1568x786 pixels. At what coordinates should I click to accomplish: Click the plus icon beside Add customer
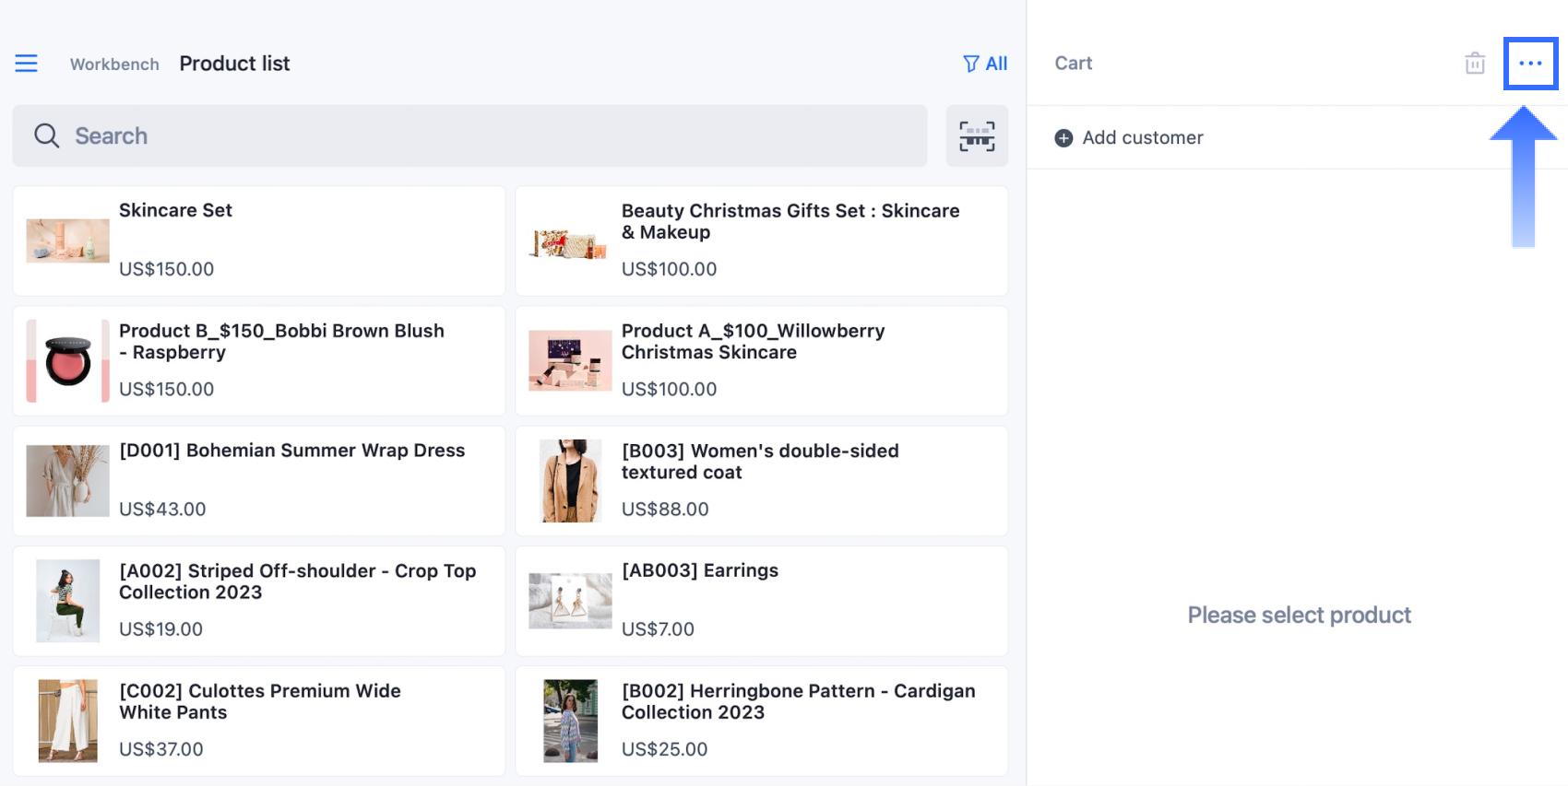[1063, 138]
